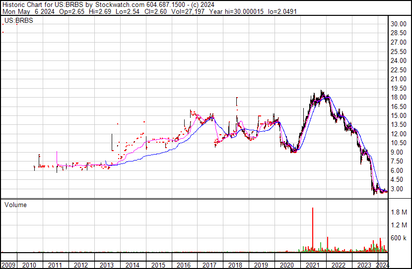Click the 'Lo=2.54' low price in header
412x269 pixels.
click(x=129, y=12)
